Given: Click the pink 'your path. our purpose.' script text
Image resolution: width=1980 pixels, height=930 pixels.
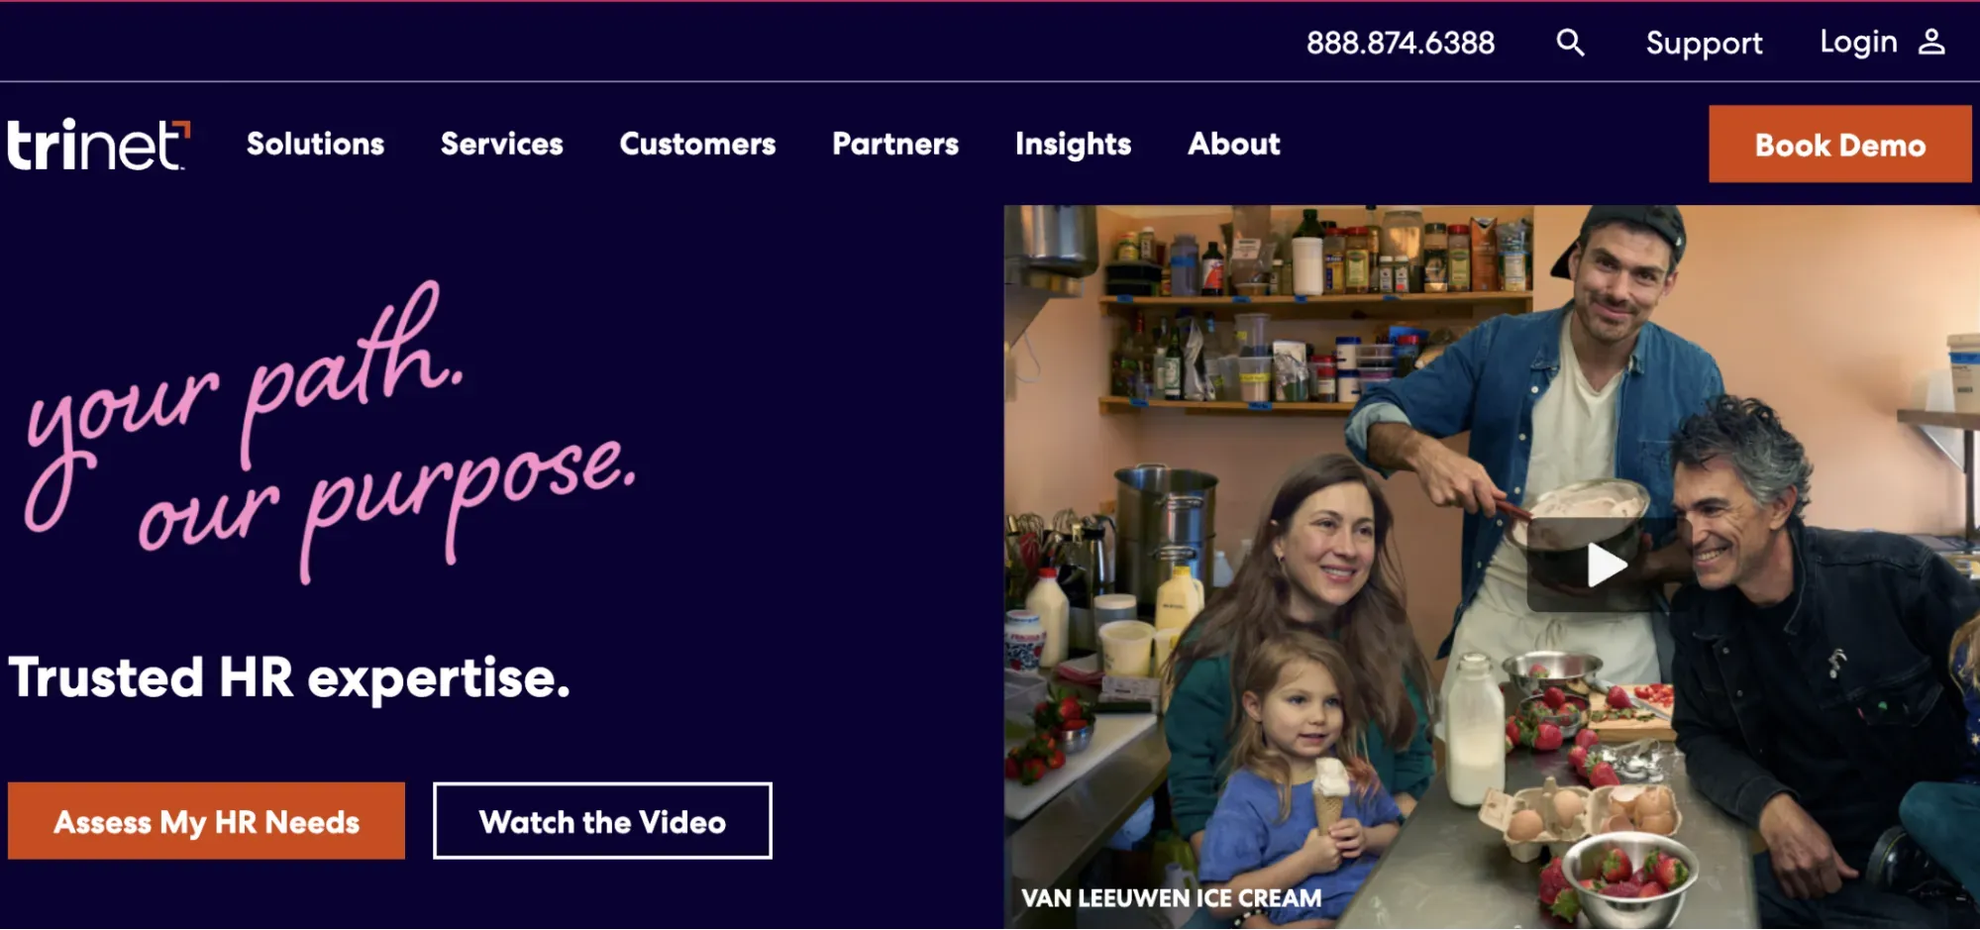Looking at the screenshot, I should [330, 433].
